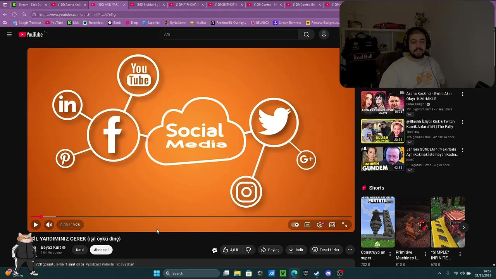Seek on the red video progress bar
The image size is (496, 279).
191,217
